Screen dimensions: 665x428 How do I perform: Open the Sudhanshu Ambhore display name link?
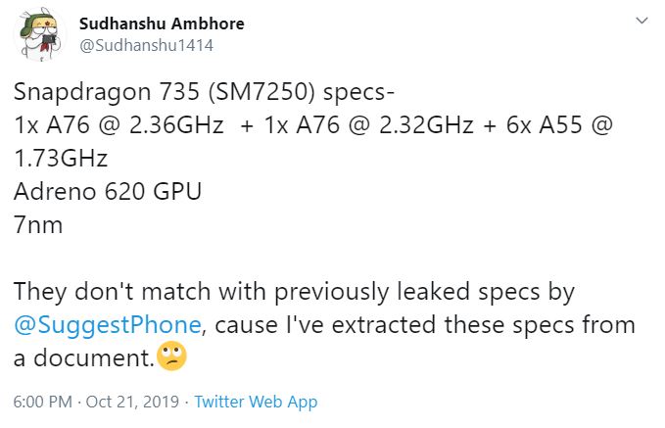point(162,24)
